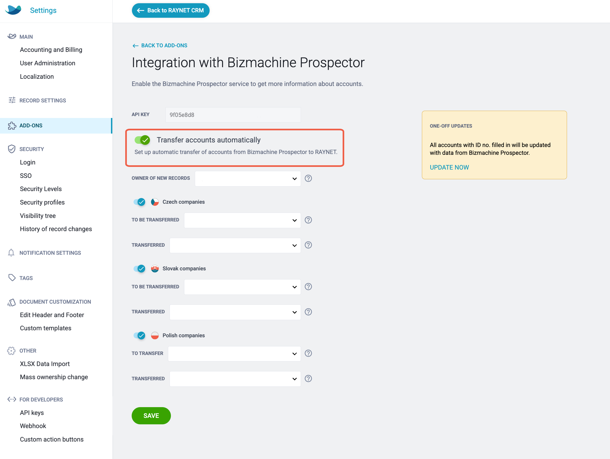Toggle Transfer accounts automatically switch

coord(142,140)
